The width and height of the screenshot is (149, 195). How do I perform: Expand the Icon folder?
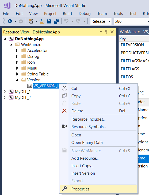coord(17,62)
